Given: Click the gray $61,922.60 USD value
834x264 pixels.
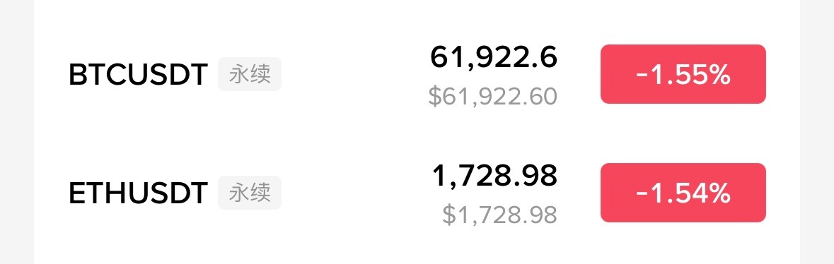Looking at the screenshot, I should (x=493, y=97).
